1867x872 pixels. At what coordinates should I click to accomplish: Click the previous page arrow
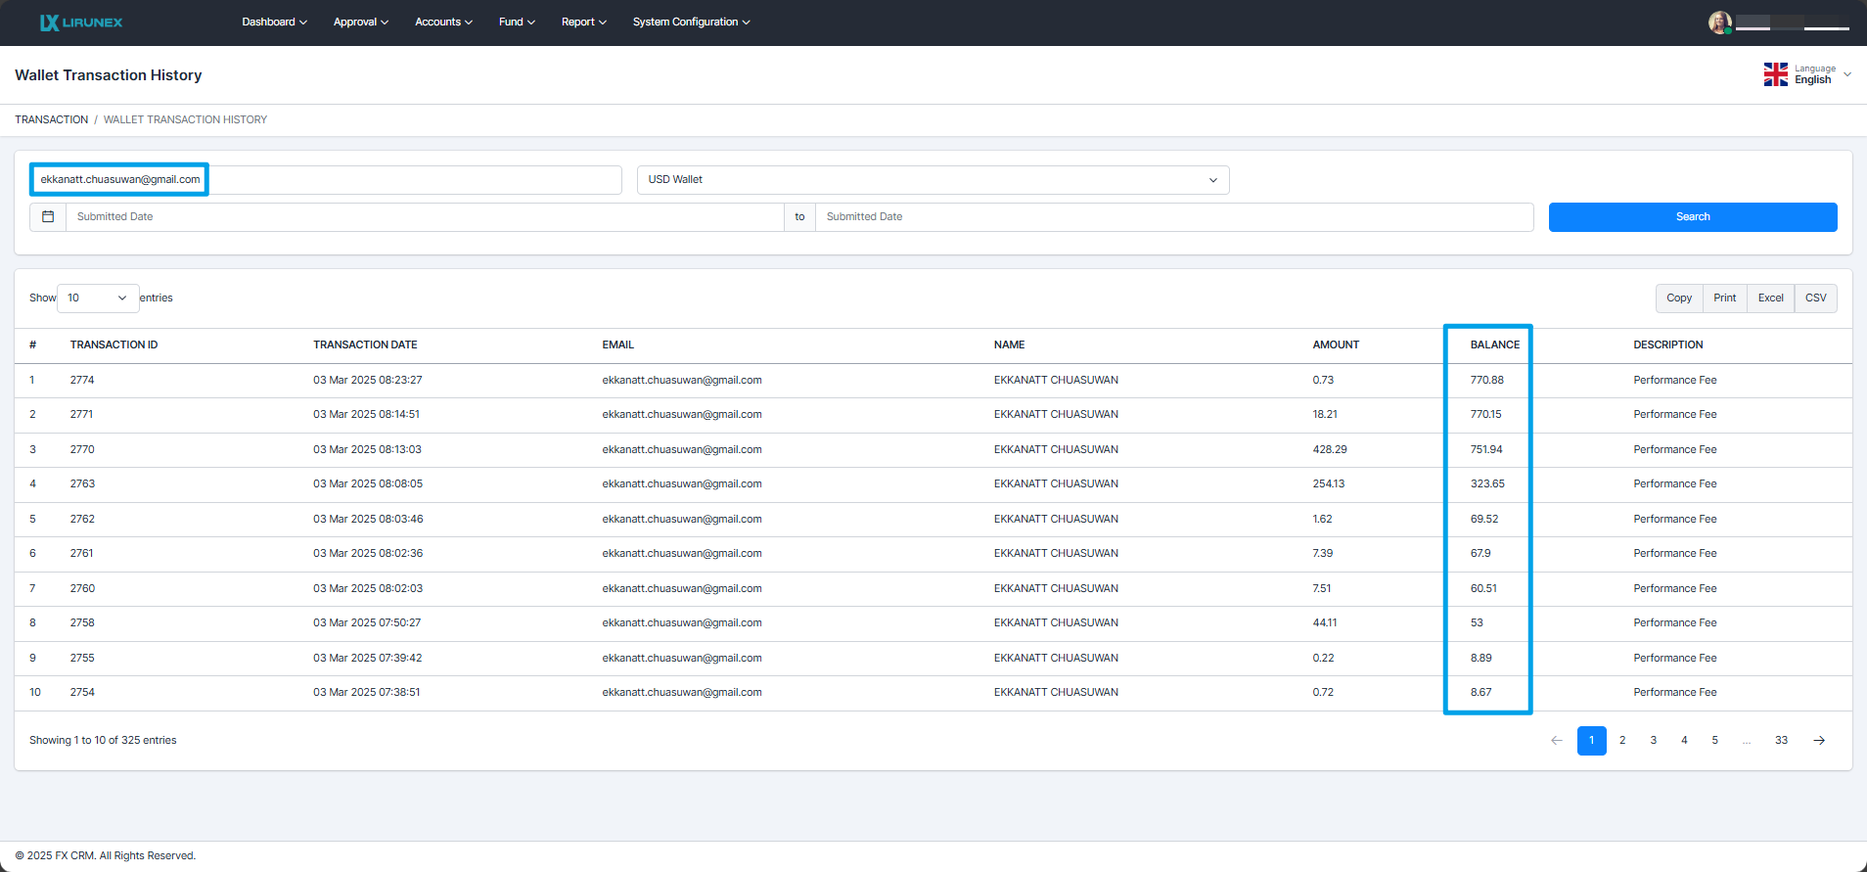point(1557,741)
